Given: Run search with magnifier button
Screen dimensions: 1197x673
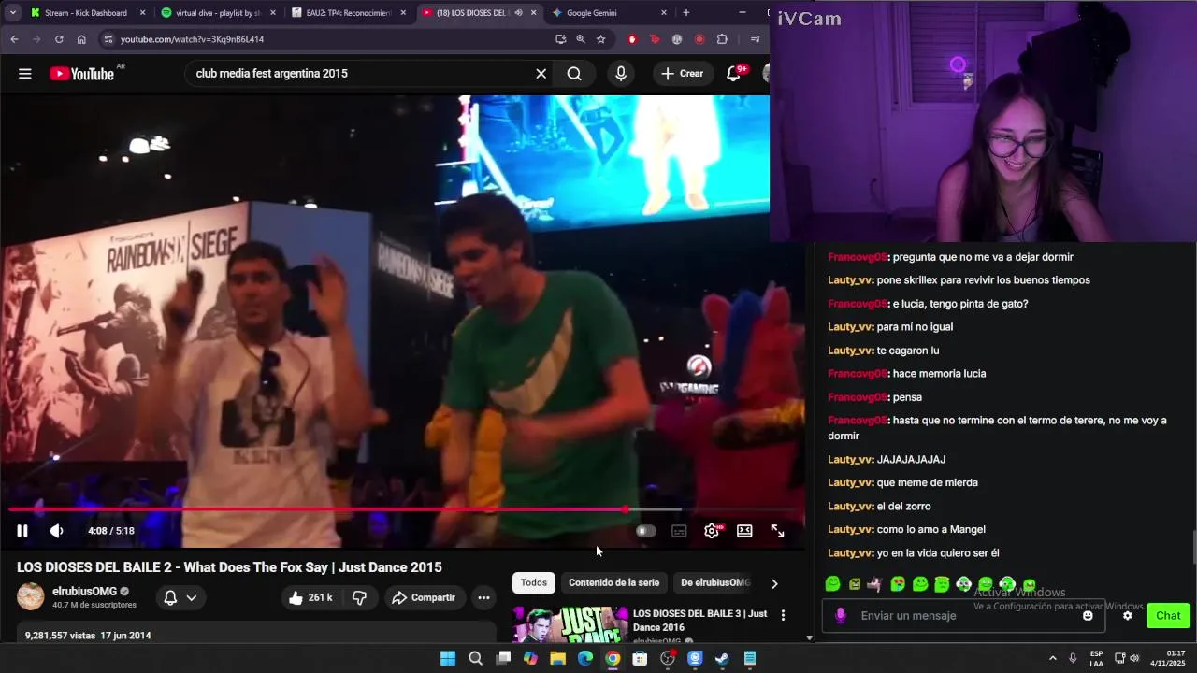Looking at the screenshot, I should coord(574,74).
